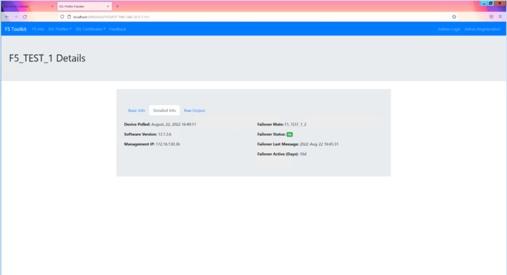Expand the SSL Certificates dropdown menu
507x275 pixels.
[x=90, y=29]
